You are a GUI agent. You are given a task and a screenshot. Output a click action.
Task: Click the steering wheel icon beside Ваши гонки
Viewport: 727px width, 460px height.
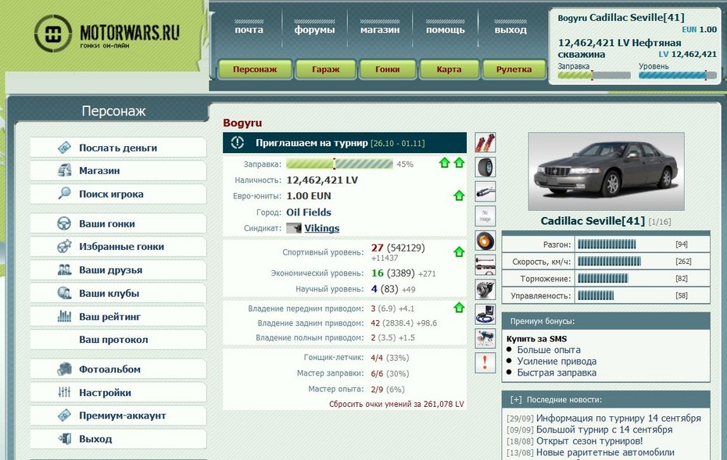pyautogui.click(x=64, y=223)
